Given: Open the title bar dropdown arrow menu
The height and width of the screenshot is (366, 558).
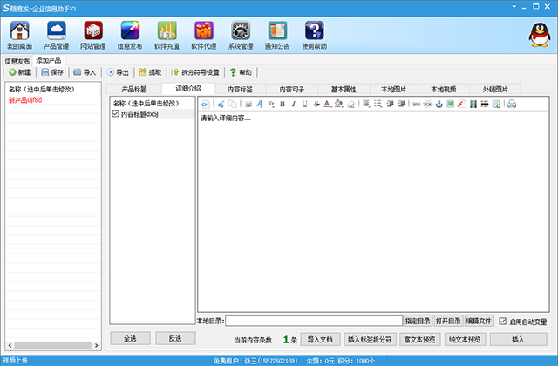Looking at the screenshot, I should 514,7.
